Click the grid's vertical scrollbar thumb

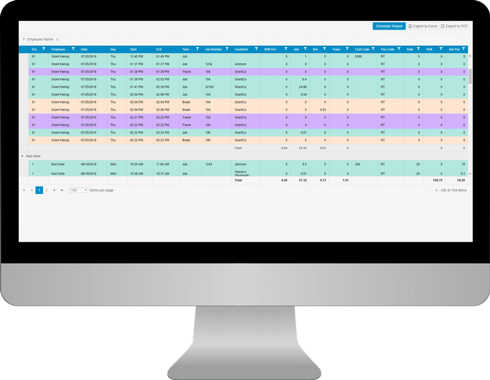470,76
